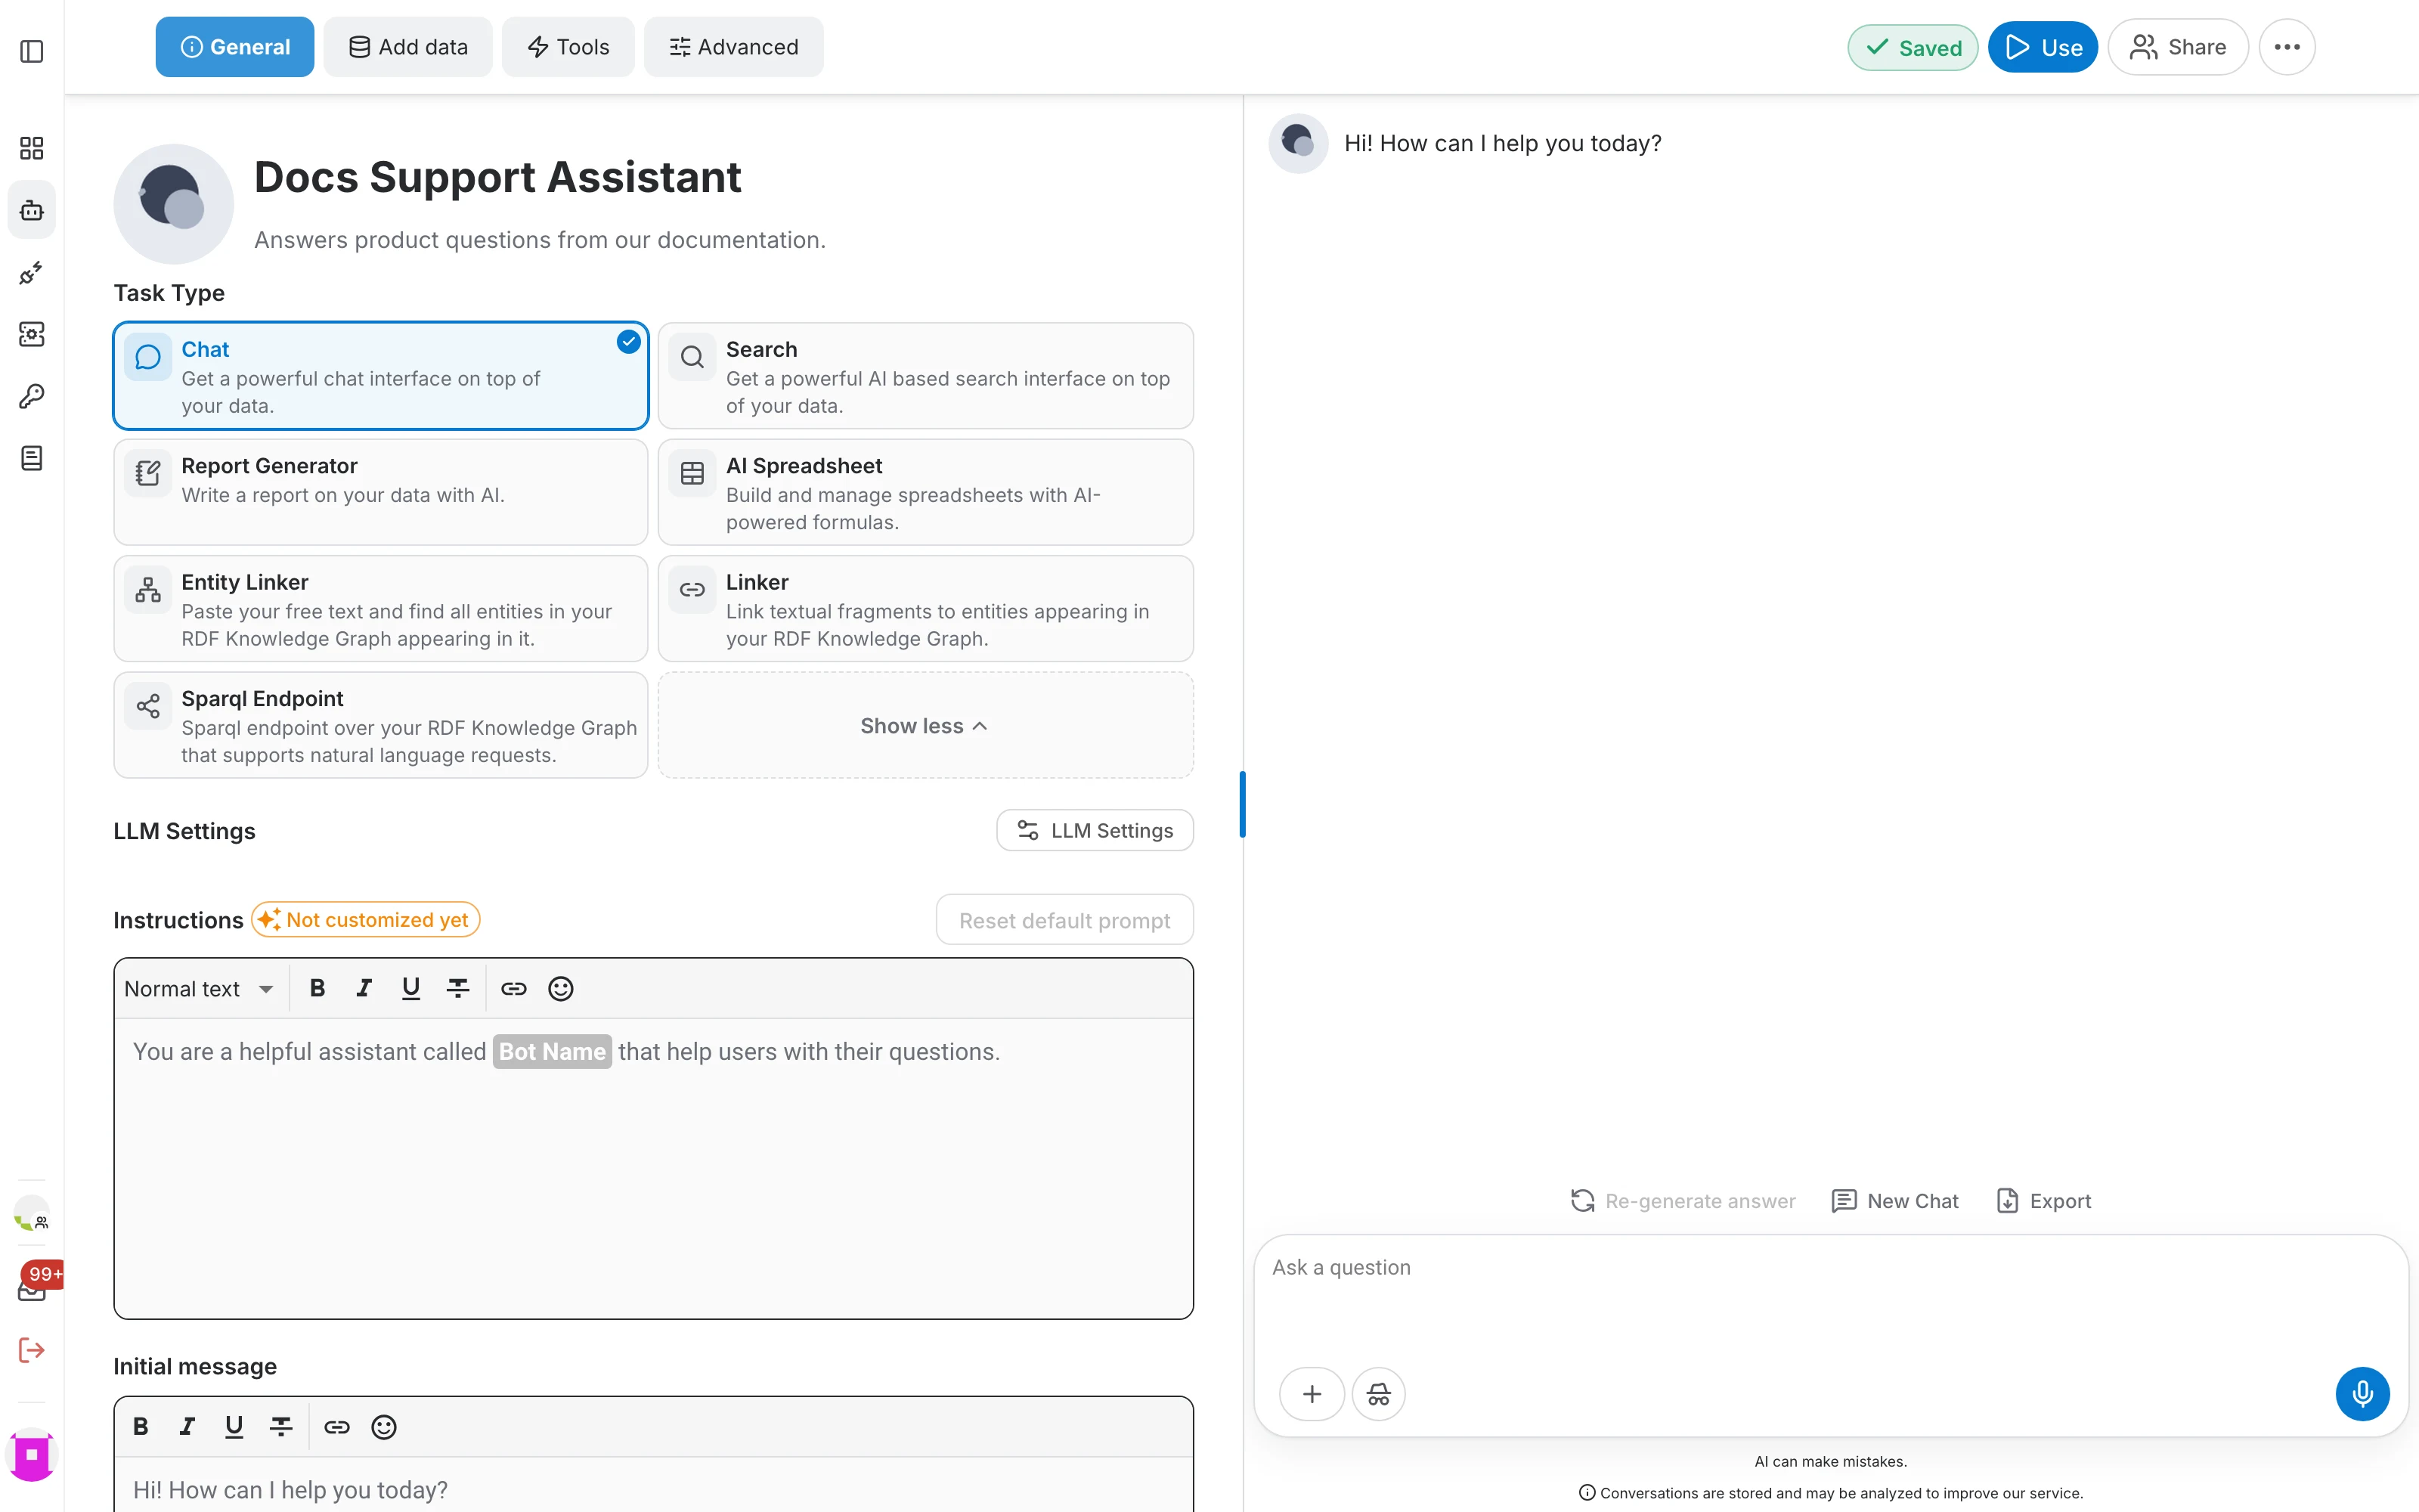This screenshot has height=1512, width=2419.
Task: Open the dashboard grid icon in sidebar
Action: tap(32, 149)
